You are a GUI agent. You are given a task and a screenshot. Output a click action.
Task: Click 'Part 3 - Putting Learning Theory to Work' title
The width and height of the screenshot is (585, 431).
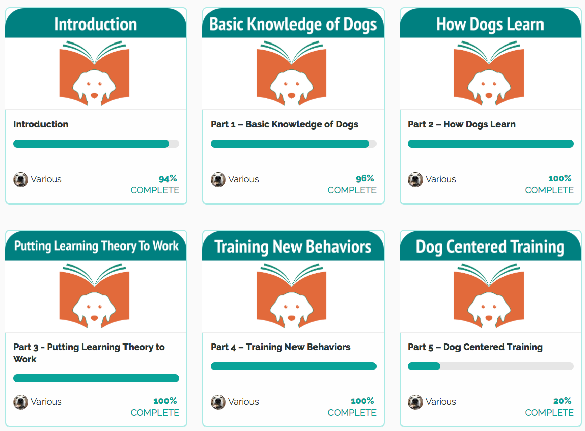click(89, 353)
